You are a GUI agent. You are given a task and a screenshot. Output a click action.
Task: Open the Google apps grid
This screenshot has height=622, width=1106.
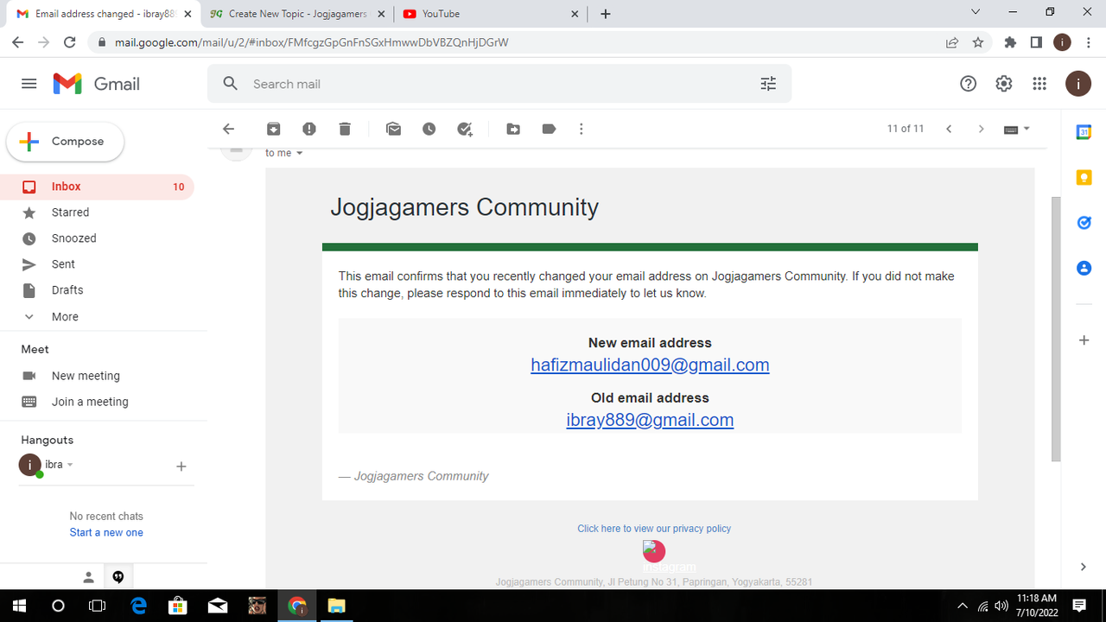tap(1039, 84)
